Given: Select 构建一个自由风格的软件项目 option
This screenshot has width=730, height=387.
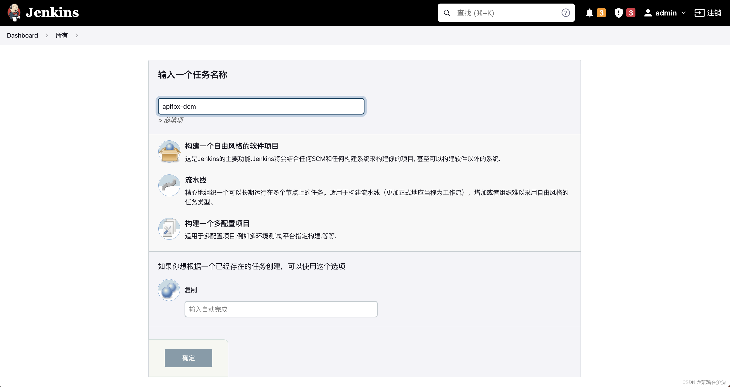Looking at the screenshot, I should 232,146.
